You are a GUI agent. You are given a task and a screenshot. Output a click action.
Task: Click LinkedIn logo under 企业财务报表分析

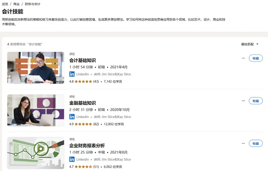(x=72, y=159)
